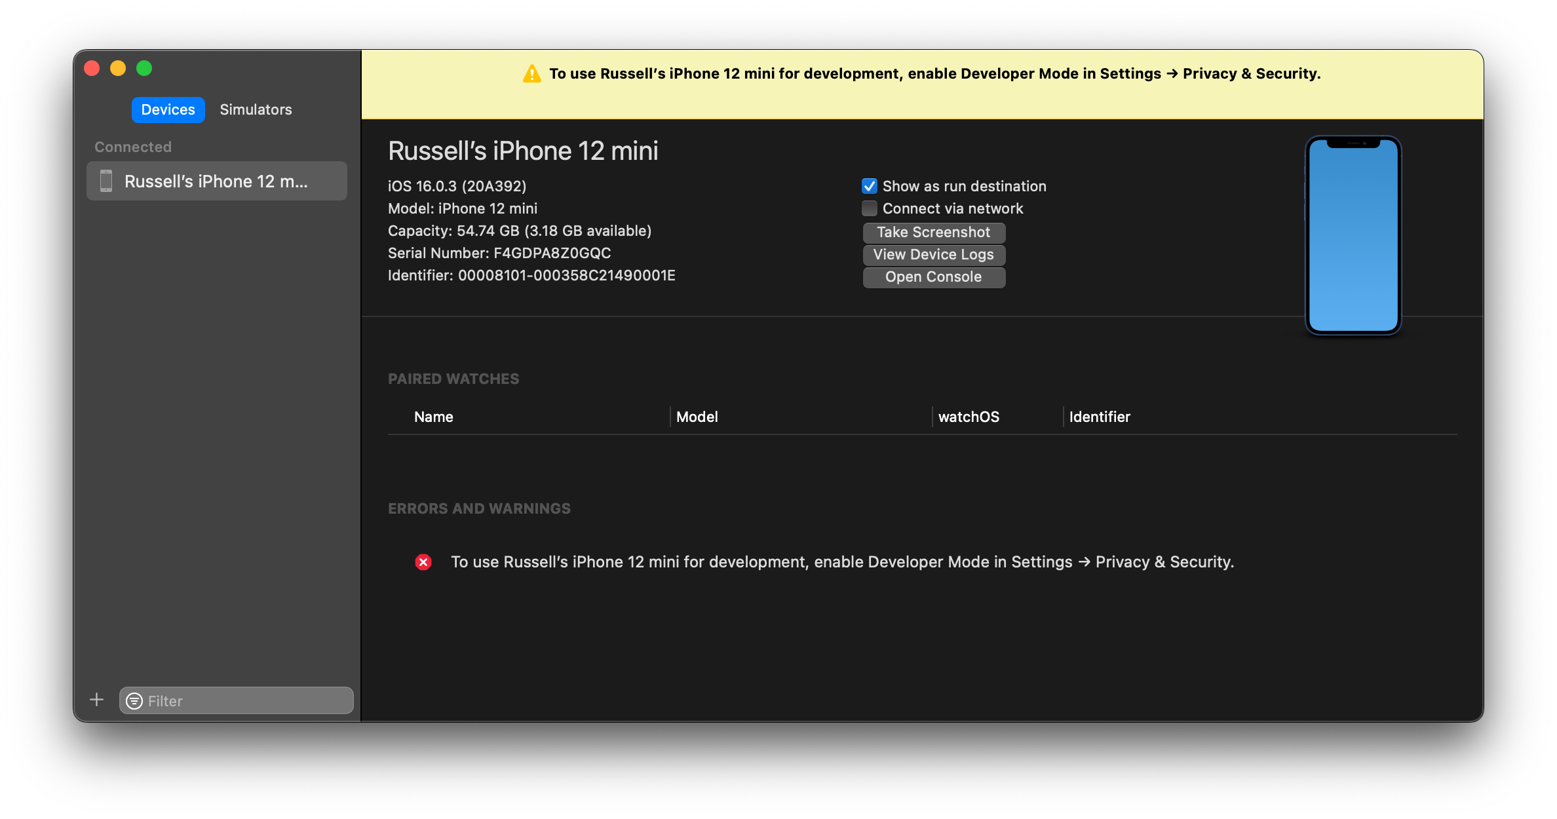Open the Connected device Russell's iPhone 12 mini
The image size is (1557, 819).
coord(216,181)
